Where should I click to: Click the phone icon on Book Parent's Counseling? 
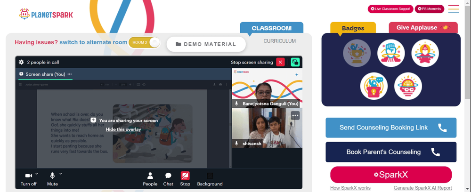(436, 152)
